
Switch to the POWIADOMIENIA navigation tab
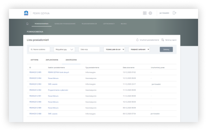pyautogui.click(x=42, y=23)
